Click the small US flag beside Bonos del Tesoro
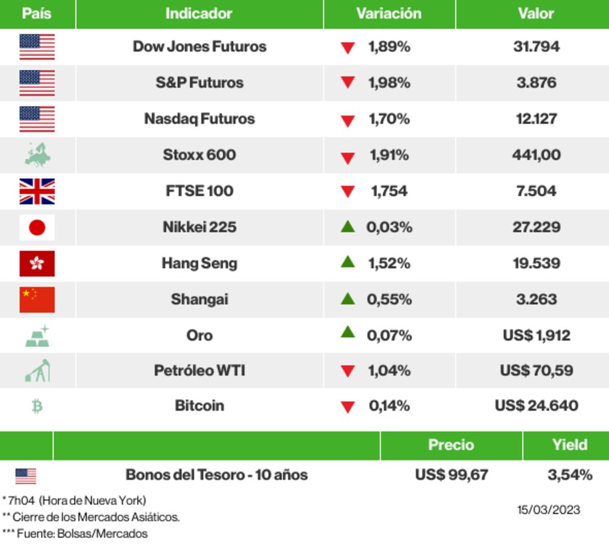This screenshot has height=548, width=609. 26,476
